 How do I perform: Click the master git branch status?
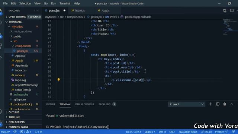(x=5, y=132)
